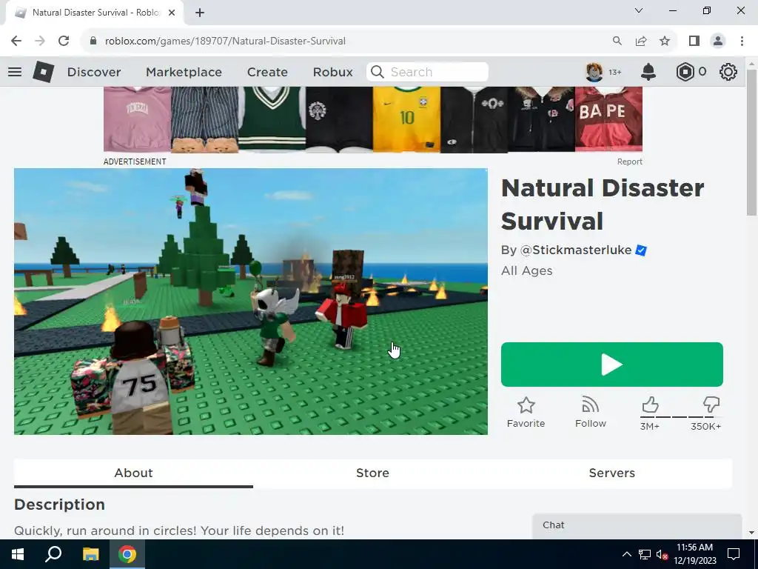Bookmark this tab with the star

(x=665, y=41)
